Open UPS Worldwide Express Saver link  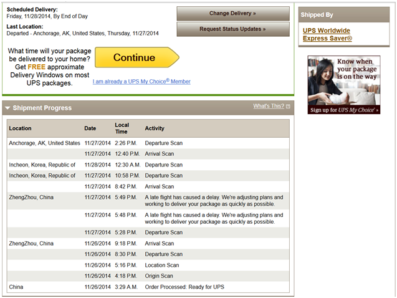click(327, 34)
